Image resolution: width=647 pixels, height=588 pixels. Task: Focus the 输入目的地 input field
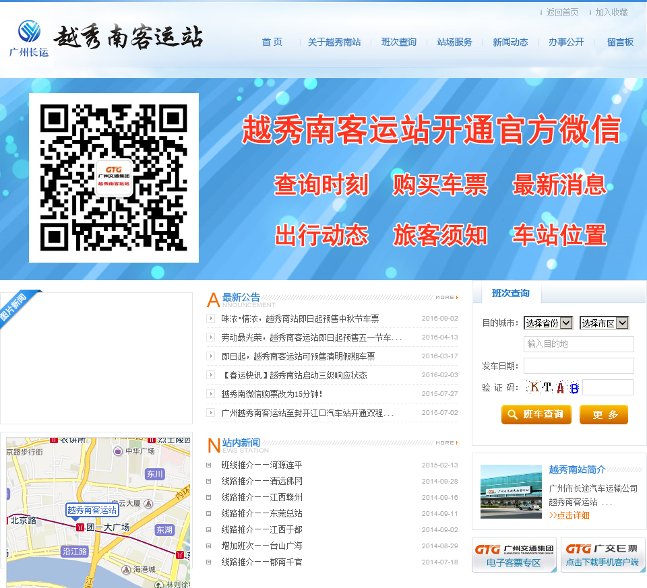click(578, 344)
